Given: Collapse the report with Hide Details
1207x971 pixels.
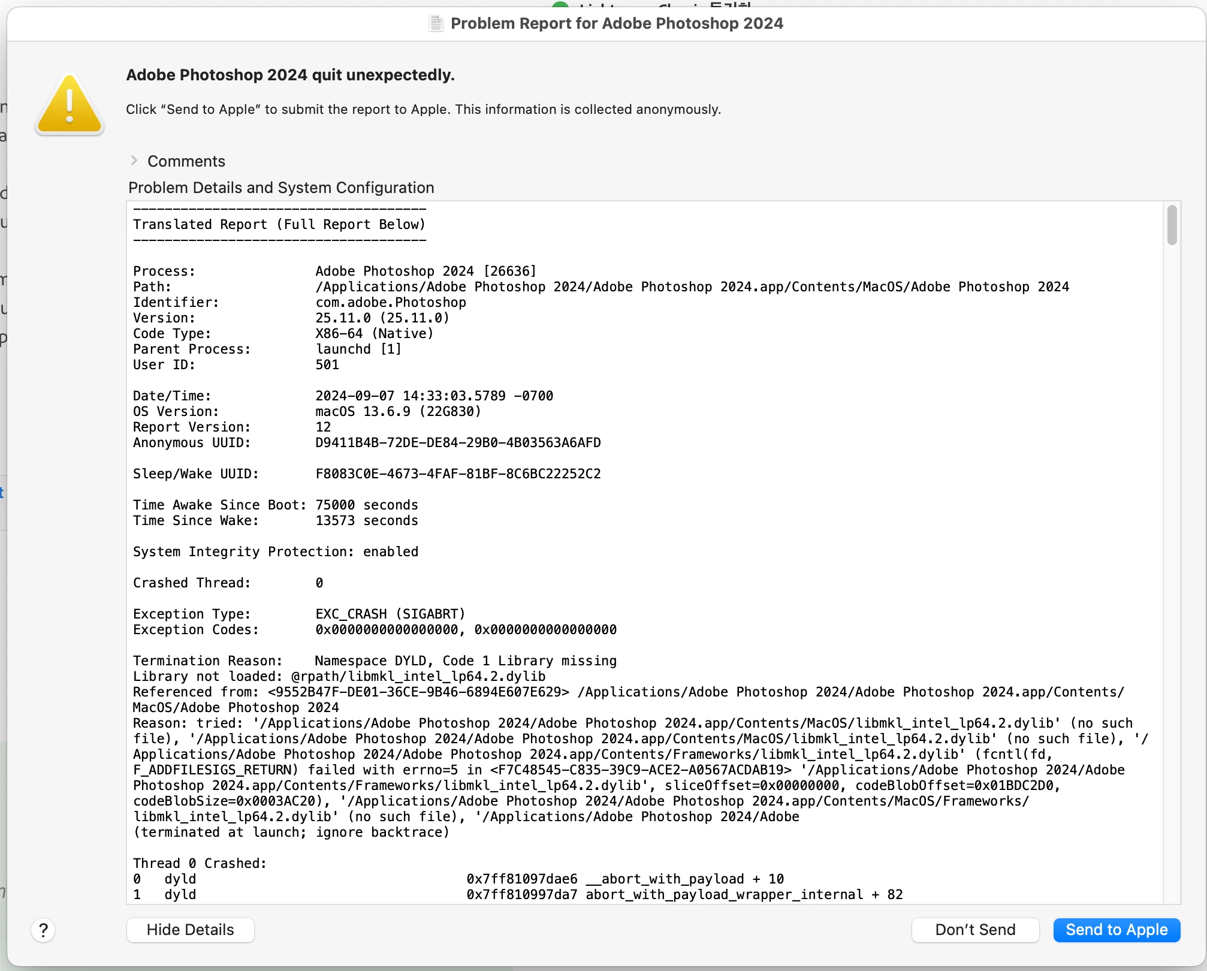Looking at the screenshot, I should tap(190, 930).
